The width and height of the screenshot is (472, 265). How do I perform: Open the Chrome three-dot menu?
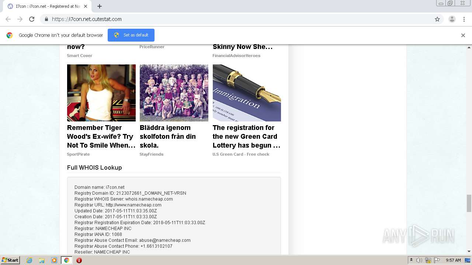point(464,19)
